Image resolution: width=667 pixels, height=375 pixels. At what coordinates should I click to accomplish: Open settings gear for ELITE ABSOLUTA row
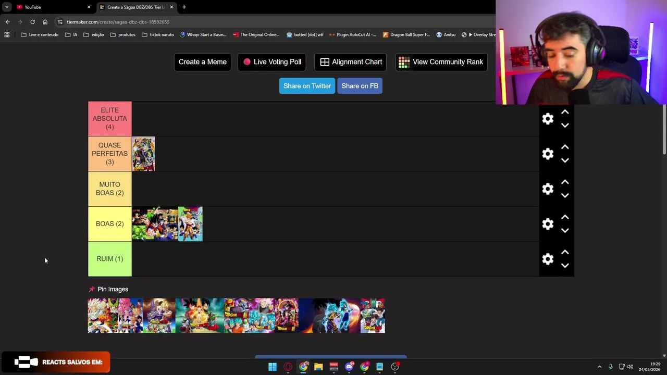[548, 119]
